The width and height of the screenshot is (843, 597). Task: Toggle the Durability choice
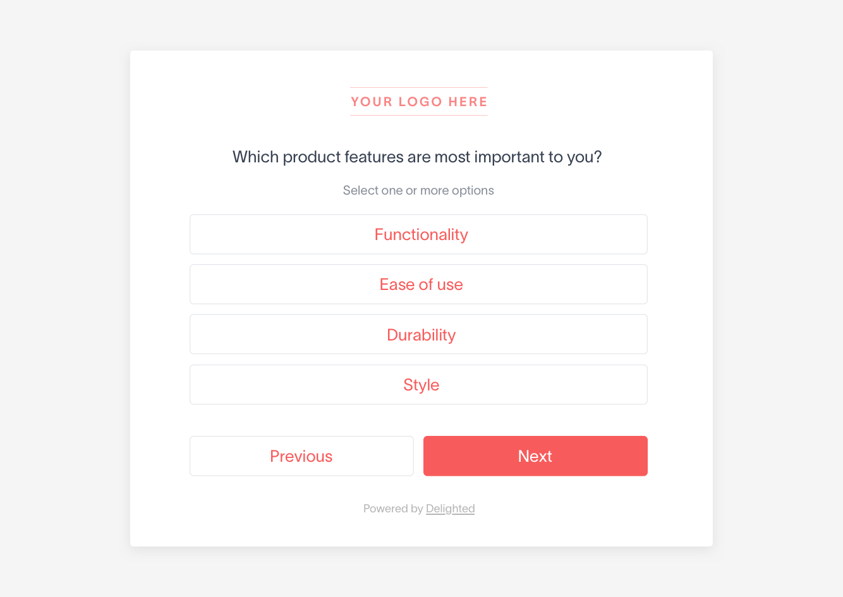[418, 334]
